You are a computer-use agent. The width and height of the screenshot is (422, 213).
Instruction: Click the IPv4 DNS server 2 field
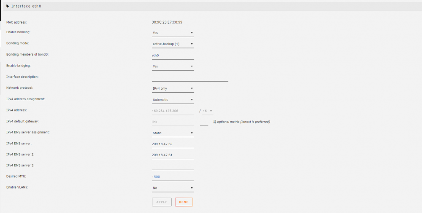click(173, 155)
